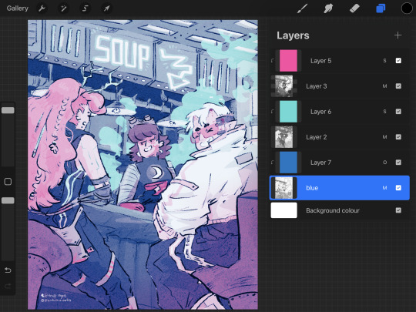
Task: Open the white Background colour swatch
Action: coord(283,210)
